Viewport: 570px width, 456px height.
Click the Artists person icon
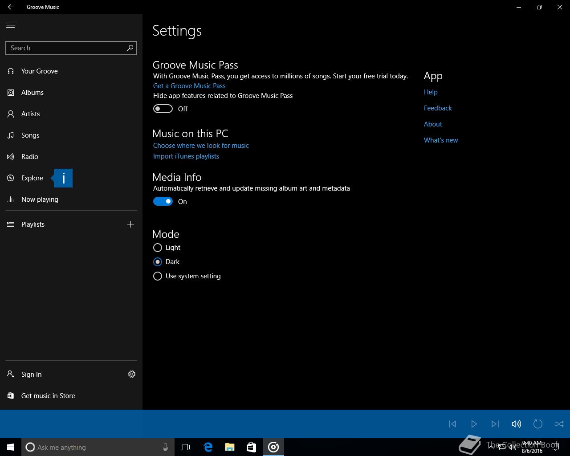(11, 114)
